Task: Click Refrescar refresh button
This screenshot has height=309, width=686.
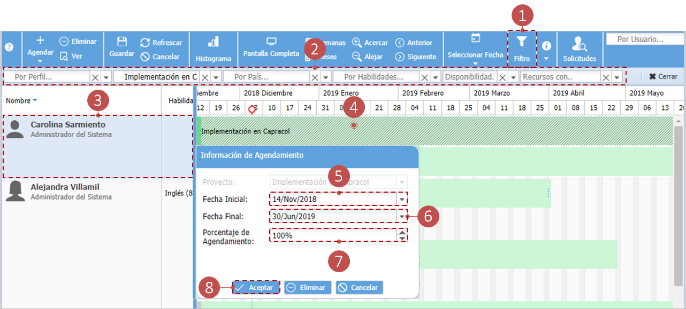Action: (161, 43)
